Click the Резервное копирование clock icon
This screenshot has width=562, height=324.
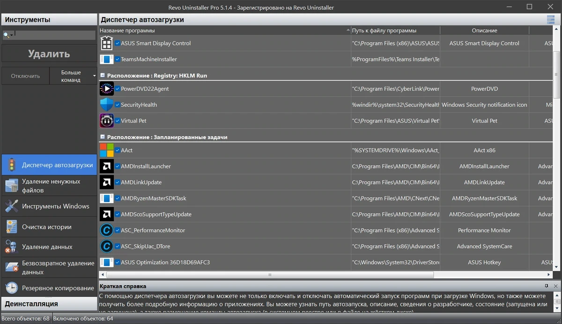point(11,288)
